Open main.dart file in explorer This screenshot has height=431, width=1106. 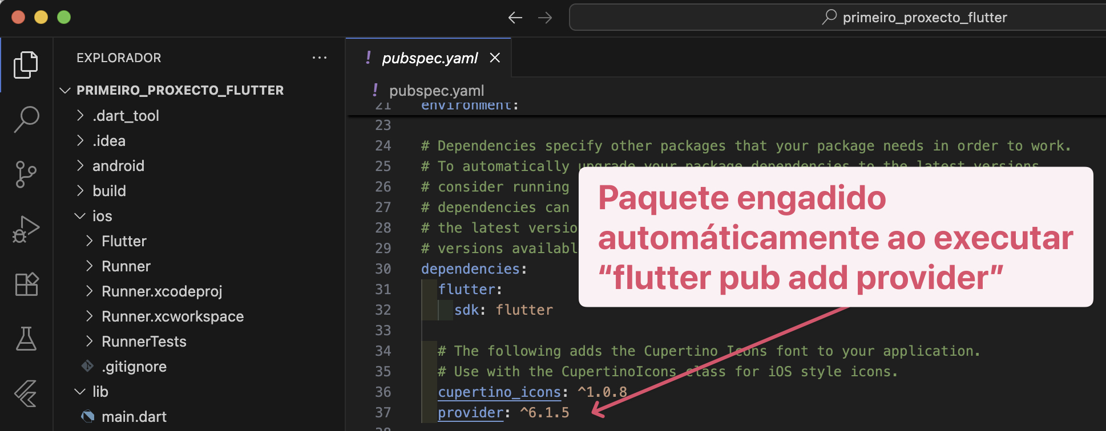pos(134,417)
